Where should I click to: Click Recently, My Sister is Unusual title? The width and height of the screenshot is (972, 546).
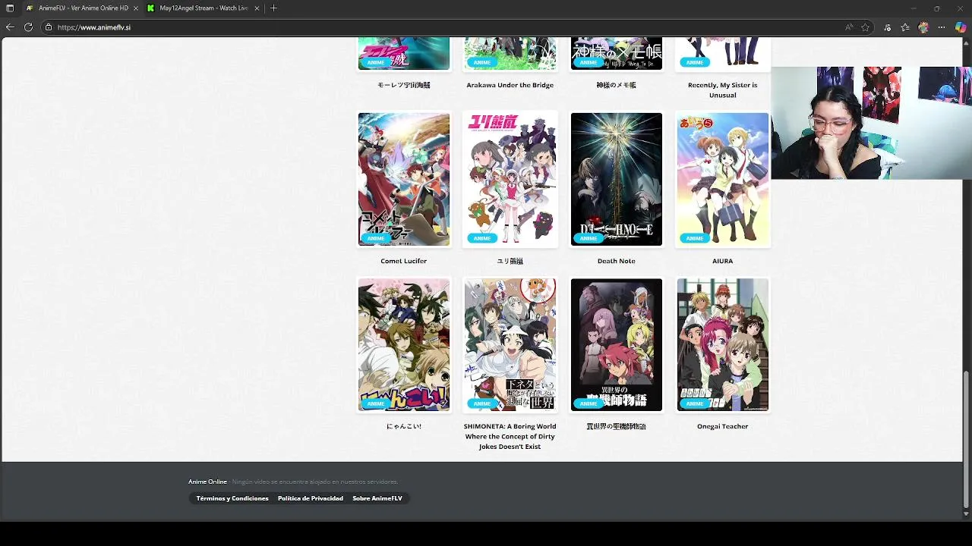pyautogui.click(x=723, y=89)
